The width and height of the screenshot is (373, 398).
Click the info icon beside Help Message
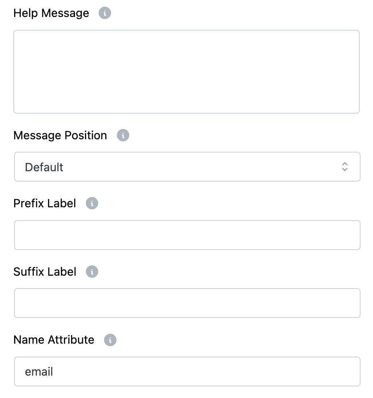pos(104,13)
